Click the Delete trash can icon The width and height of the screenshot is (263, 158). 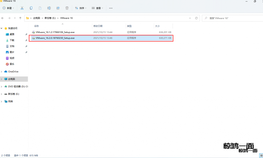click(67, 8)
